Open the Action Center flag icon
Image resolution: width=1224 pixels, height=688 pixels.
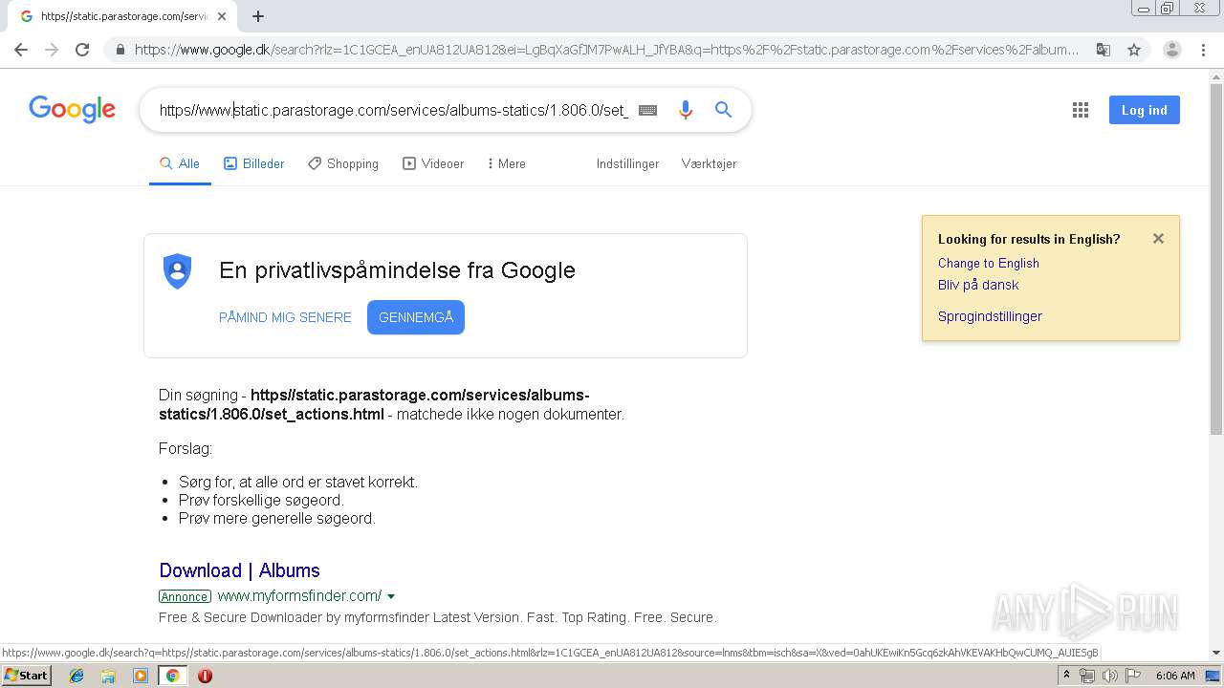(1131, 676)
